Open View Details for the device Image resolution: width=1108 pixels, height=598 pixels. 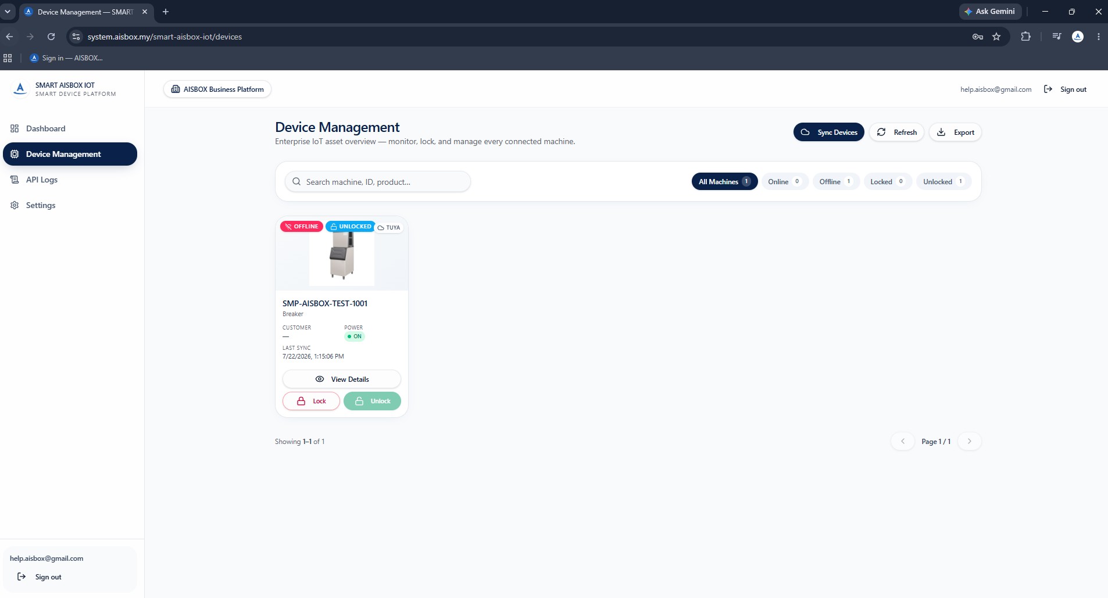click(342, 379)
